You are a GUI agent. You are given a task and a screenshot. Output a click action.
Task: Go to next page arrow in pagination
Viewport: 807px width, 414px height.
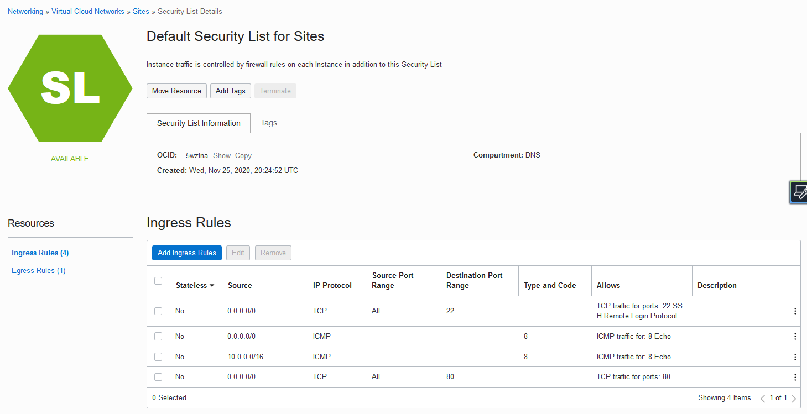point(794,398)
